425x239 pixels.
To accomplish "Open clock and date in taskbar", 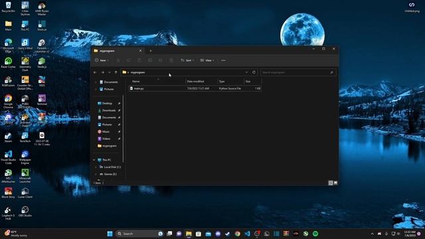I will (x=410, y=234).
